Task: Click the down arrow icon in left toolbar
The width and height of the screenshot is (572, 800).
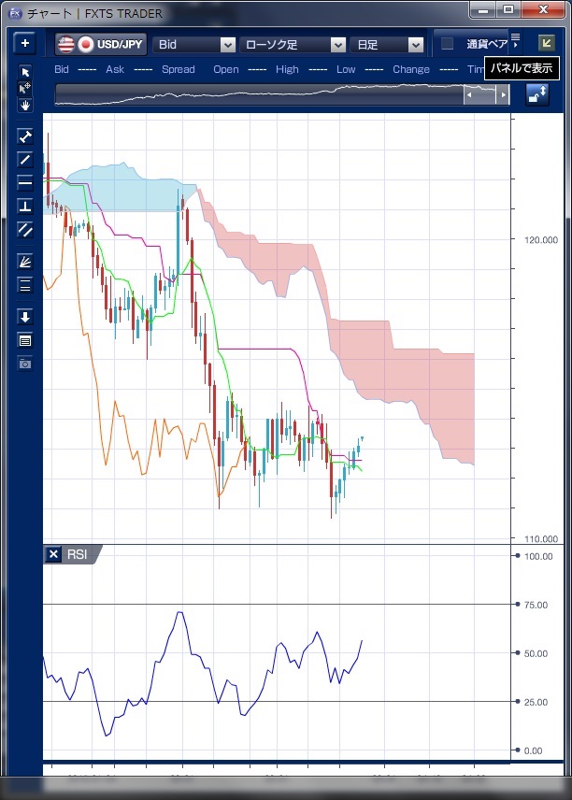Action: (x=25, y=317)
